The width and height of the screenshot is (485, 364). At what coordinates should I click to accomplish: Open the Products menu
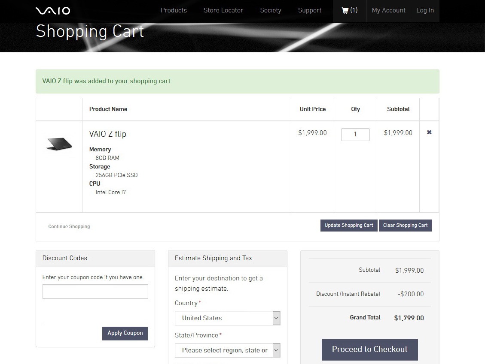click(174, 10)
